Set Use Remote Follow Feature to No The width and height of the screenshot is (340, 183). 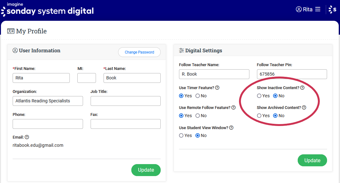pyautogui.click(x=198, y=116)
